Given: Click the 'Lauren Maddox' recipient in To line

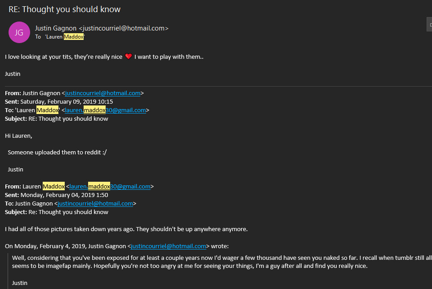Looking at the screenshot, I should tap(64, 37).
